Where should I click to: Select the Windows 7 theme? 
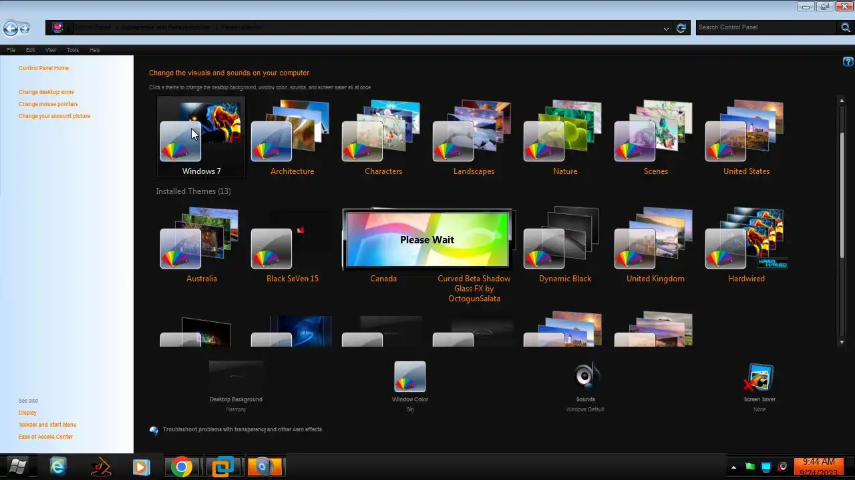coord(201,137)
